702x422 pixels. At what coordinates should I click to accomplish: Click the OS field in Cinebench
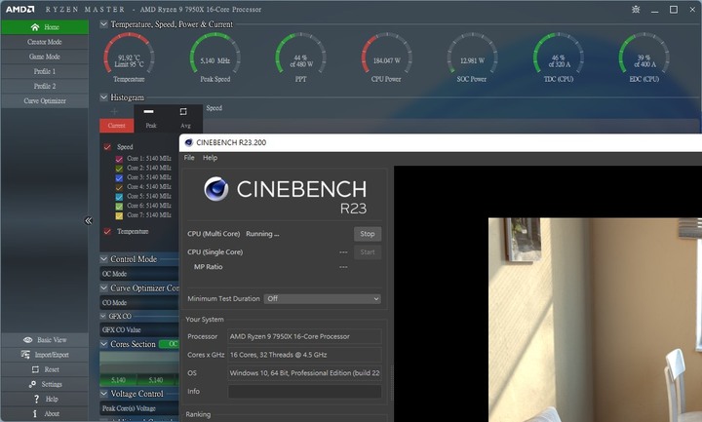[304, 372]
